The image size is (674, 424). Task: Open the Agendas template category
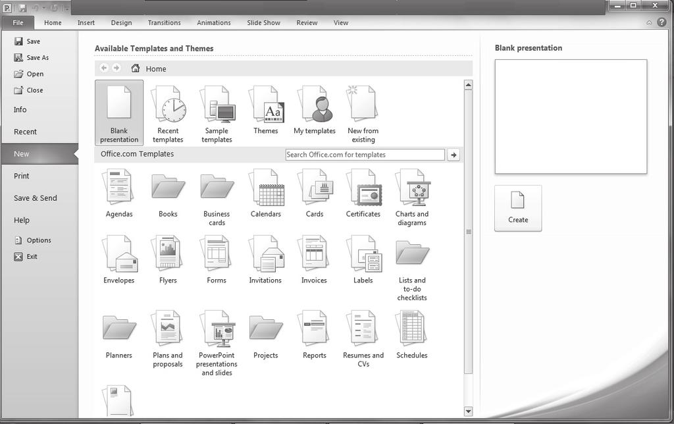coord(119,194)
